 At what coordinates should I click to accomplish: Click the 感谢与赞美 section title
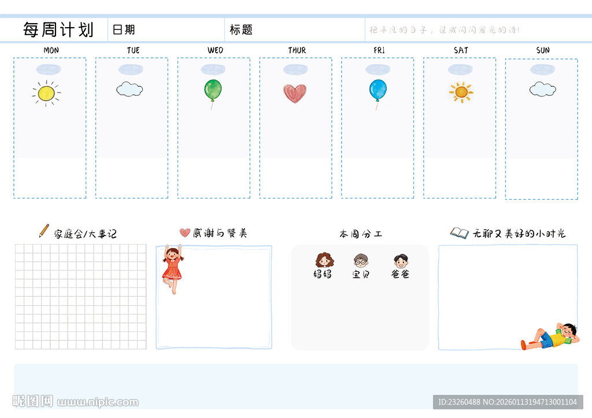coord(220,233)
